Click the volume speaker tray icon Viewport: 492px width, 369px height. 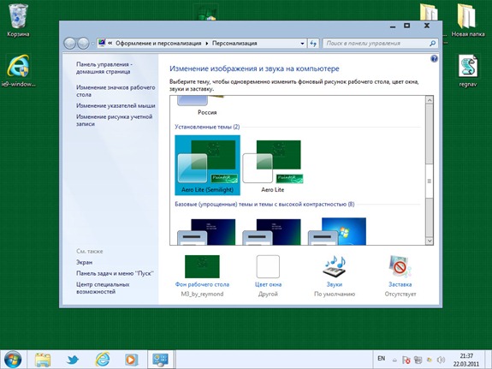coord(441,360)
